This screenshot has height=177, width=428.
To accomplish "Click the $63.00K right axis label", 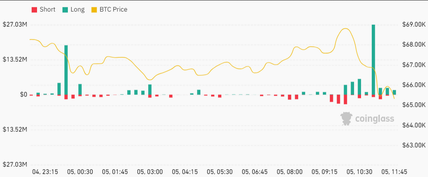I will 414,145.
